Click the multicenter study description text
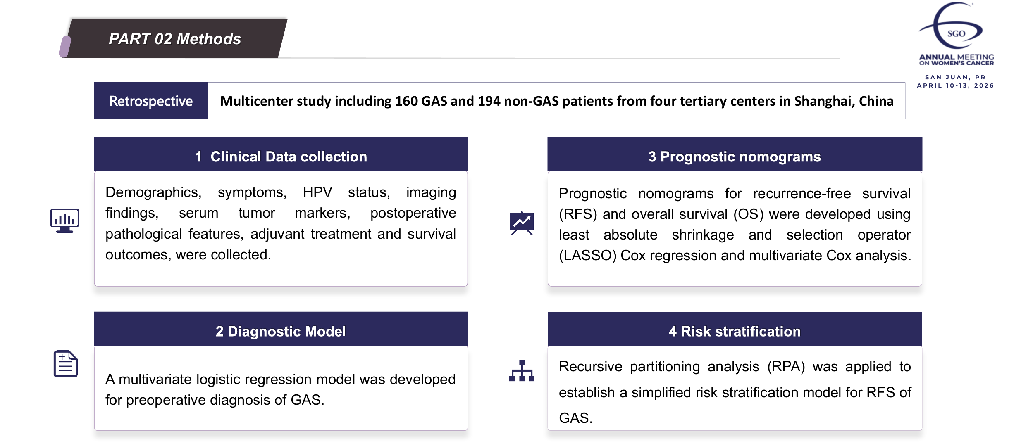 click(556, 101)
